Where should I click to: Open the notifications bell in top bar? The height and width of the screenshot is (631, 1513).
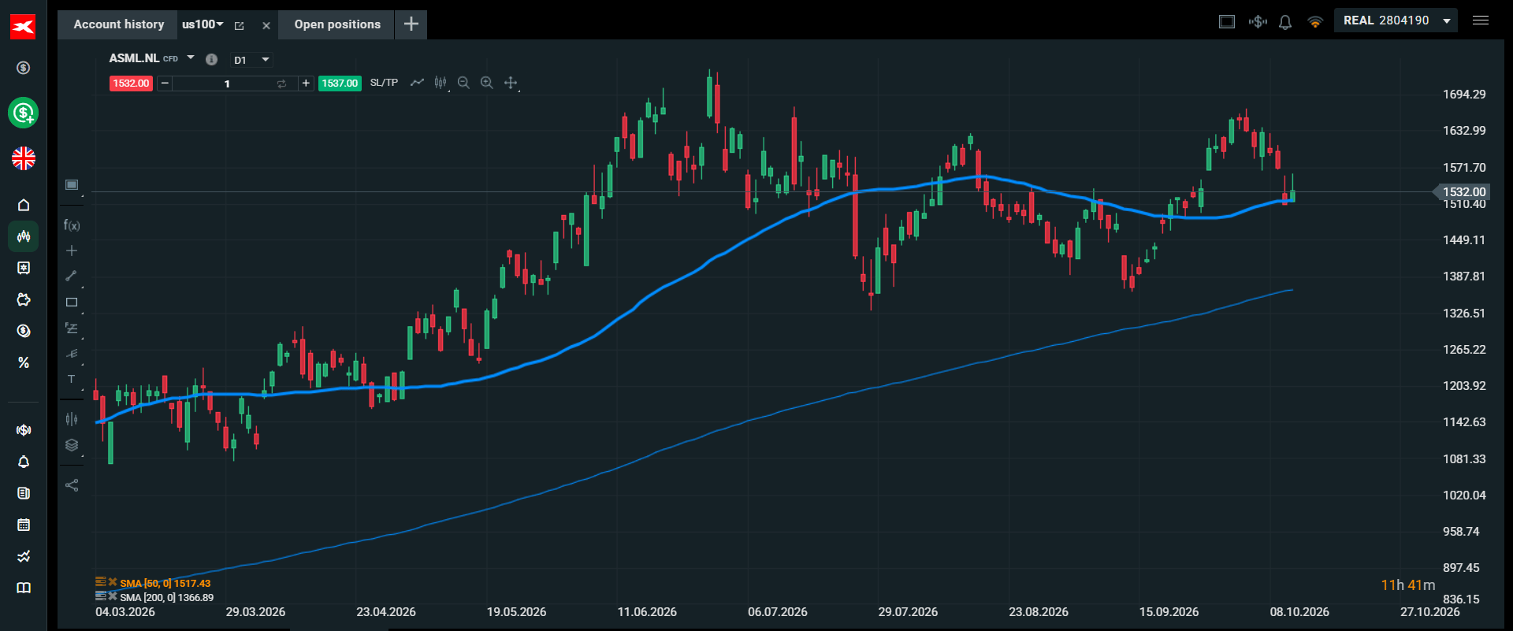[1285, 22]
